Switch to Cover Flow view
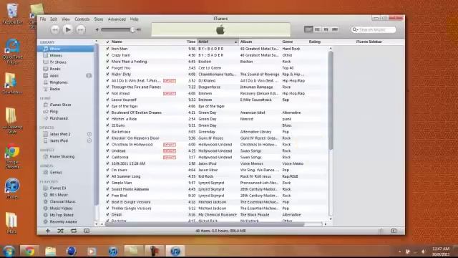The height and width of the screenshot is (258, 458). click(335, 29)
